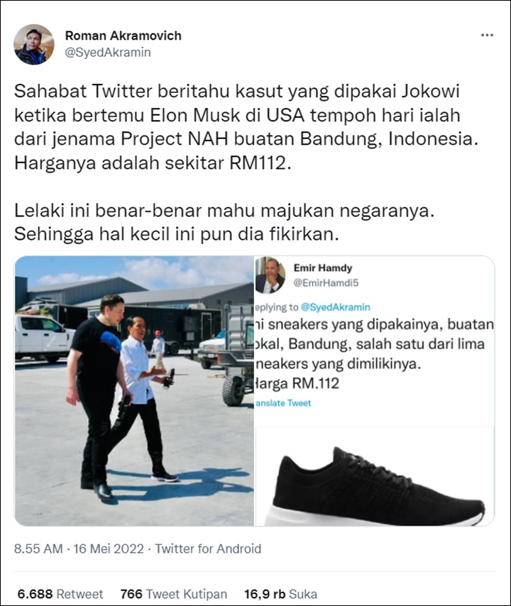
Task: Open the @SyedAkramin handle under the name
Action: pos(108,53)
